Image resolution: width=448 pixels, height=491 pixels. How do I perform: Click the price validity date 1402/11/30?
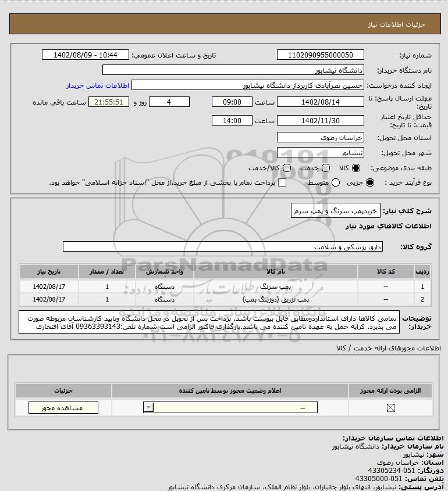click(321, 120)
